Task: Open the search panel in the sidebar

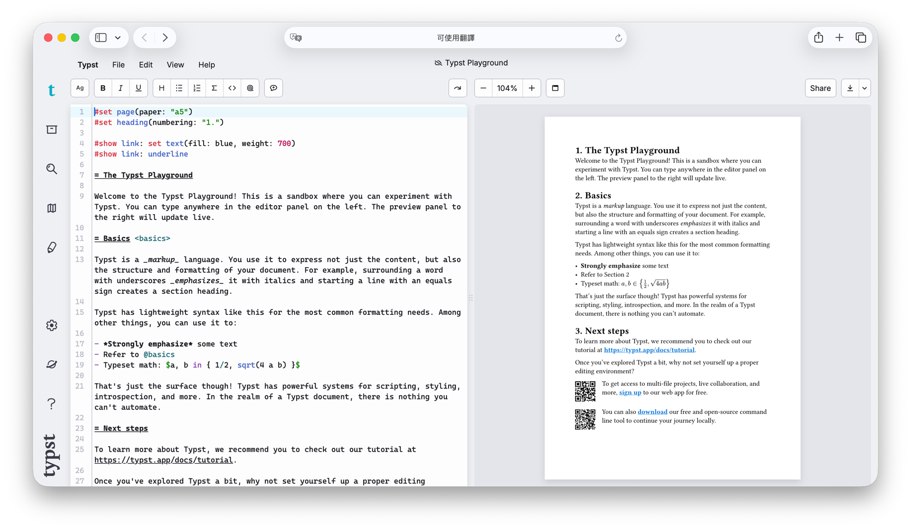Action: click(x=51, y=169)
